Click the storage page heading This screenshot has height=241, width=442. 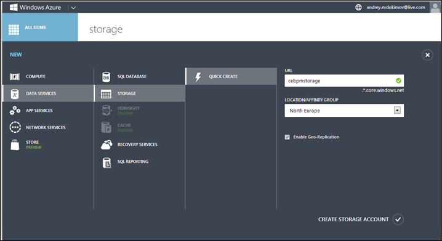tap(106, 30)
